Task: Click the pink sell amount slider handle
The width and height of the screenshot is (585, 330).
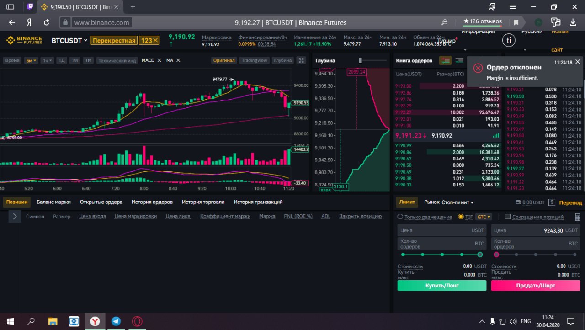Action: tap(496, 255)
